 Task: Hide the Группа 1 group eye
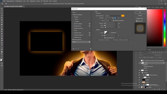139,73
